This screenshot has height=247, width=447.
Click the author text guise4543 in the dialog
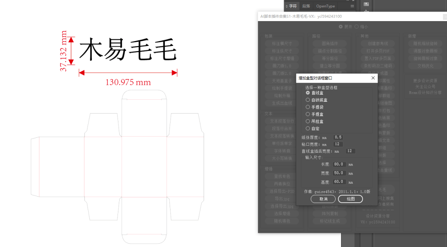(x=337, y=192)
